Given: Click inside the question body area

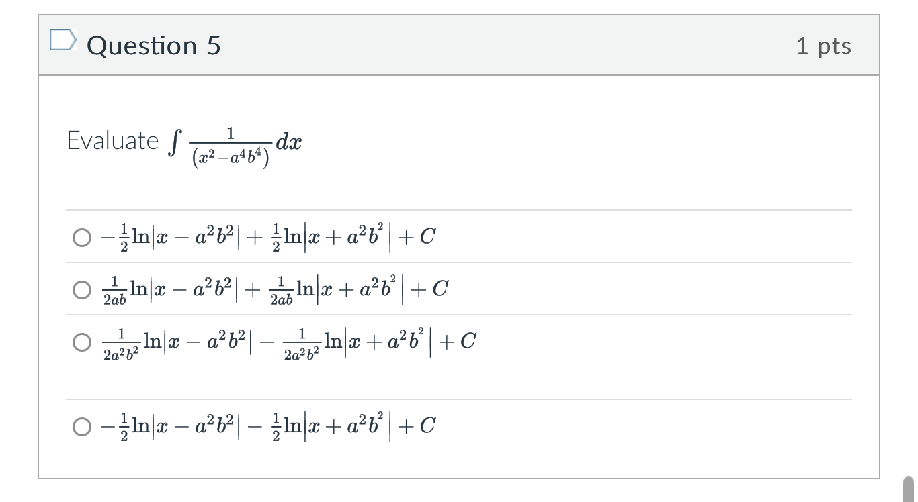Looking at the screenshot, I should coord(605,168).
